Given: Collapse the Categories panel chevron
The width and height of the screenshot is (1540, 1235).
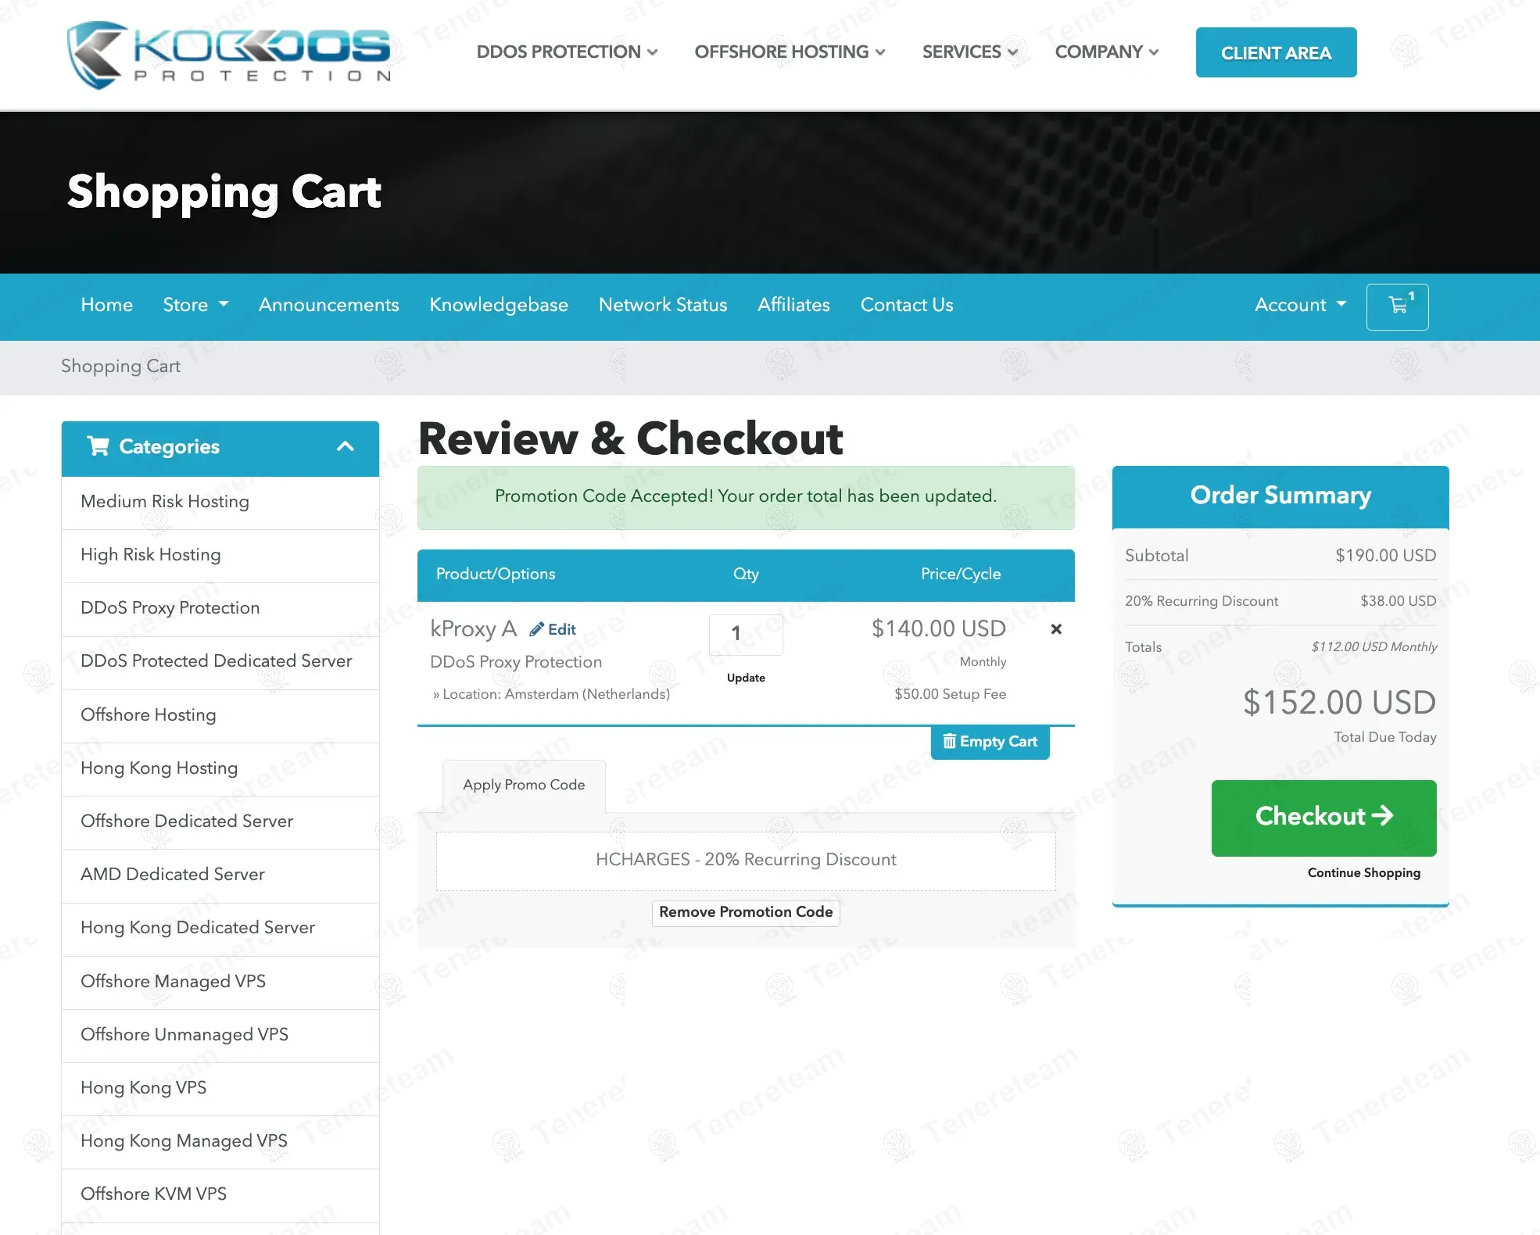Looking at the screenshot, I should [345, 447].
